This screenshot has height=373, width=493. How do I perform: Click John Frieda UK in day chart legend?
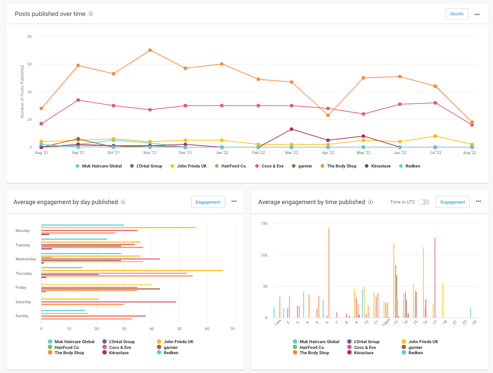coord(178,342)
